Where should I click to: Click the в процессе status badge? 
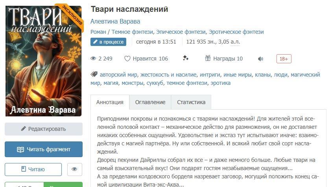[x=109, y=42]
